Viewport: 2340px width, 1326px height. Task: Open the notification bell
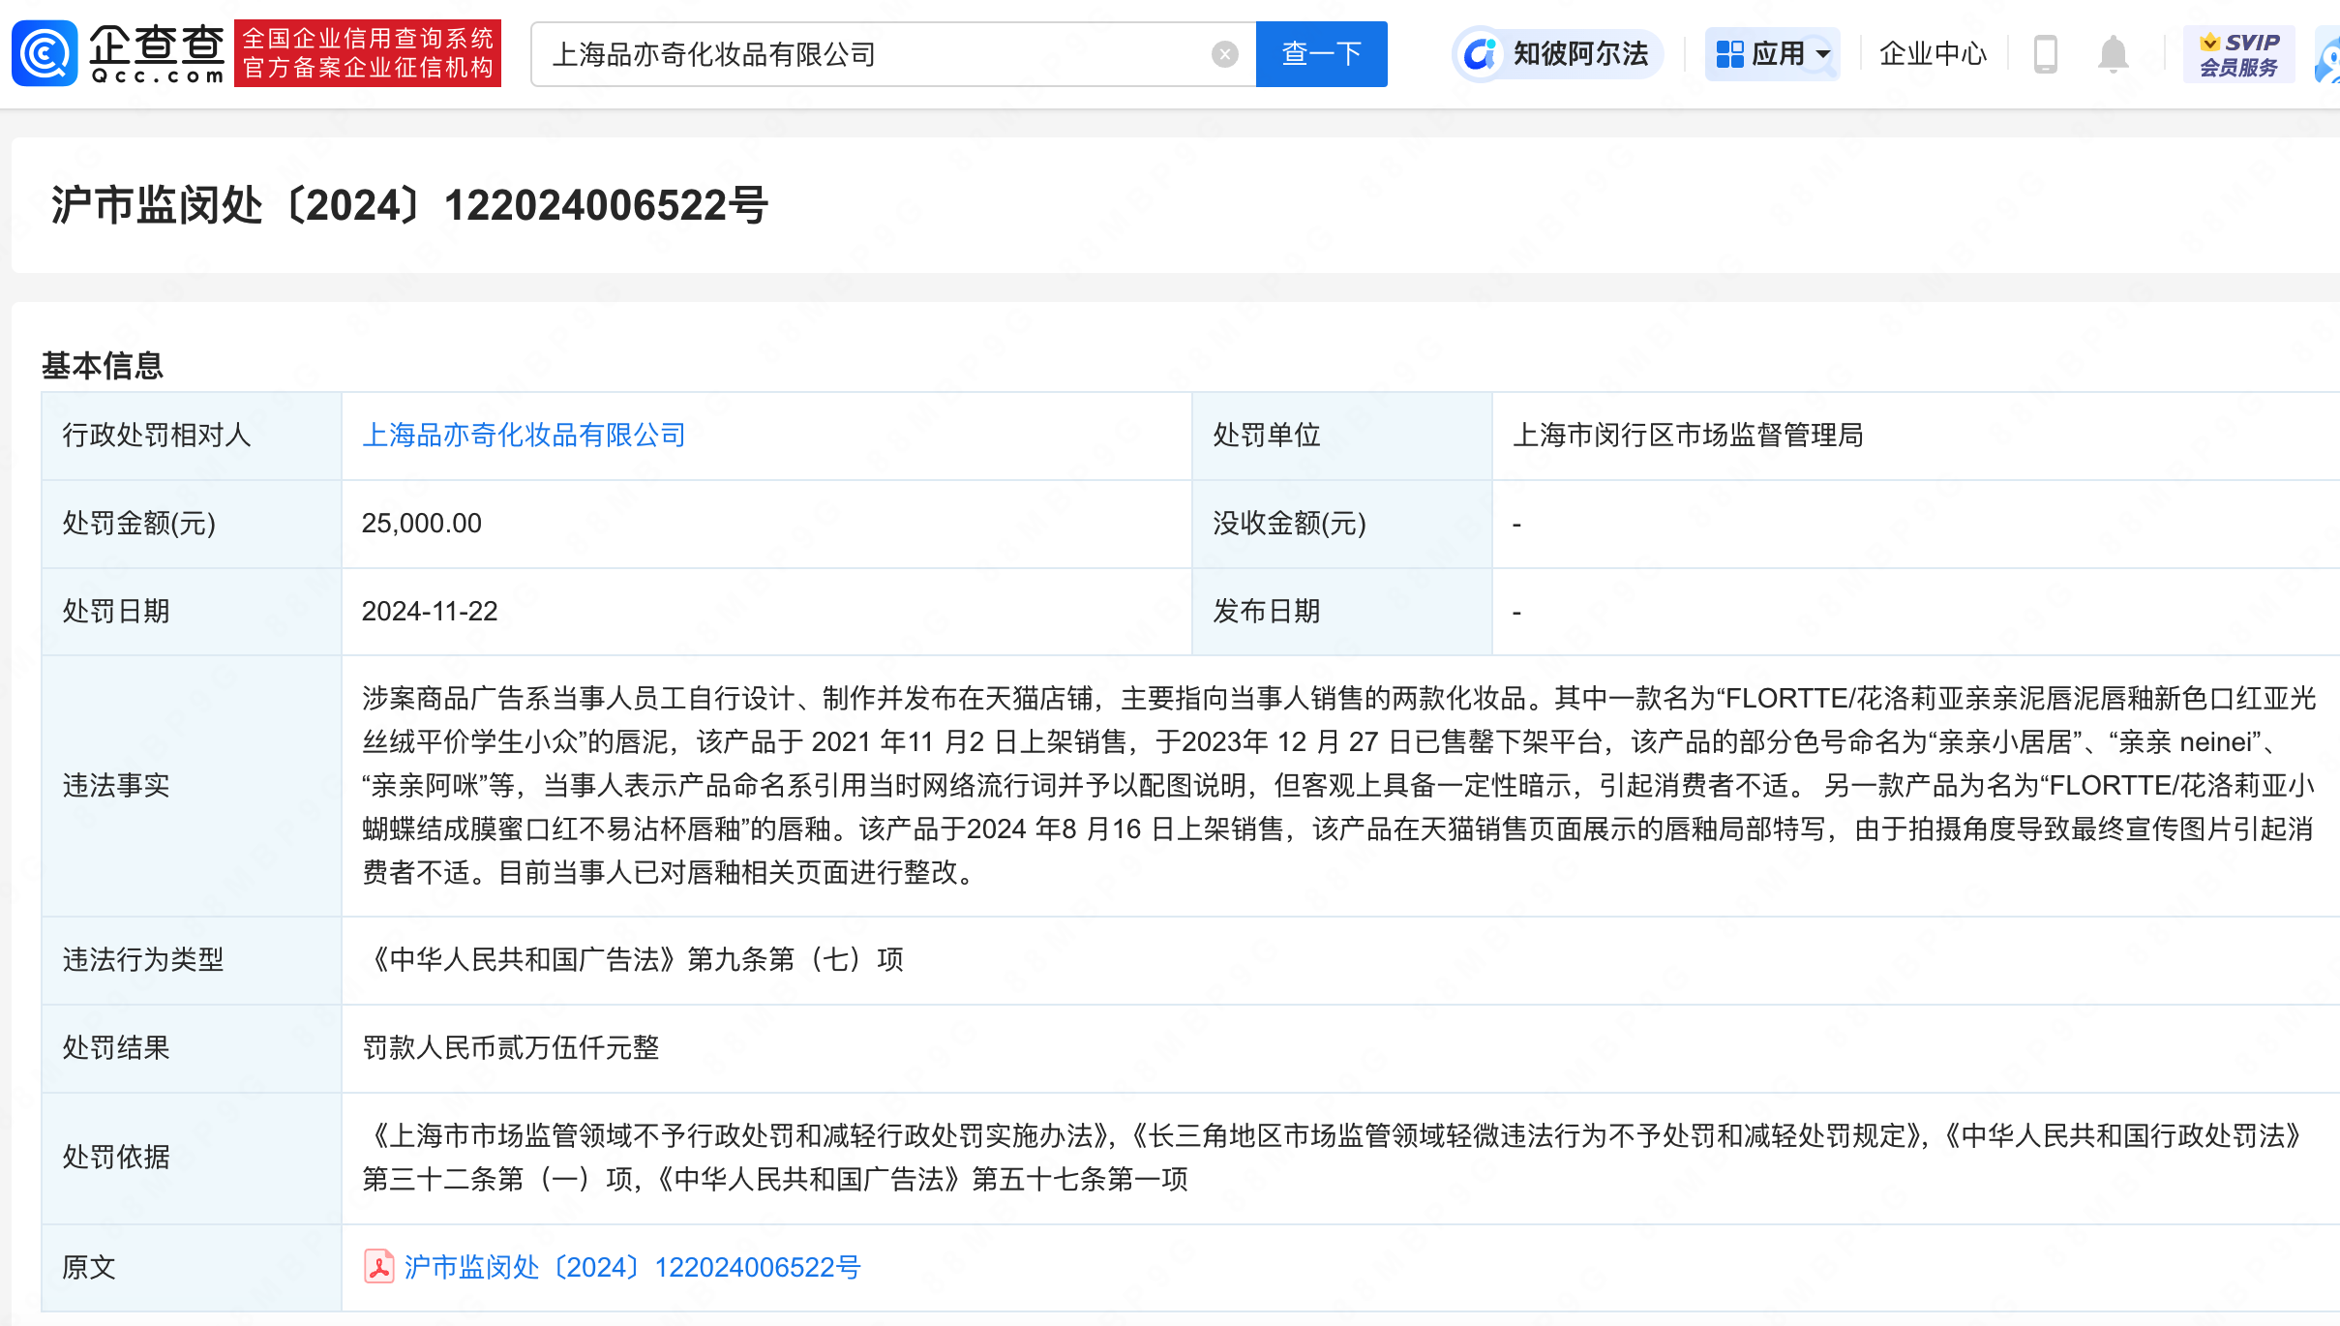[2113, 54]
